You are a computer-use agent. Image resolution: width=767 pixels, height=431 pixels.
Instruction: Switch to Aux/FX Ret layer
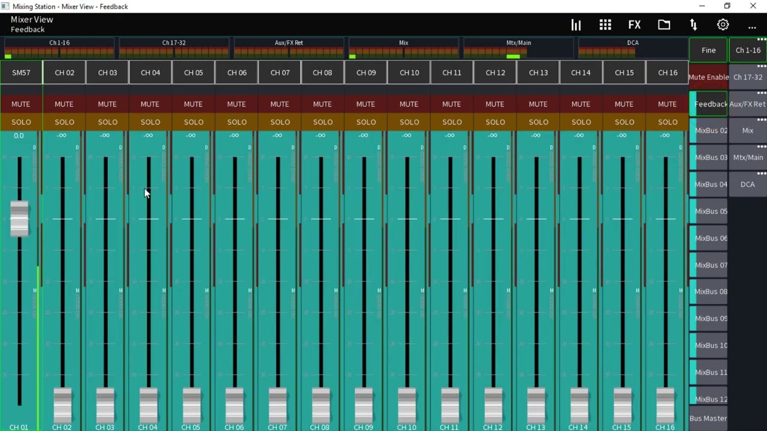click(x=748, y=104)
